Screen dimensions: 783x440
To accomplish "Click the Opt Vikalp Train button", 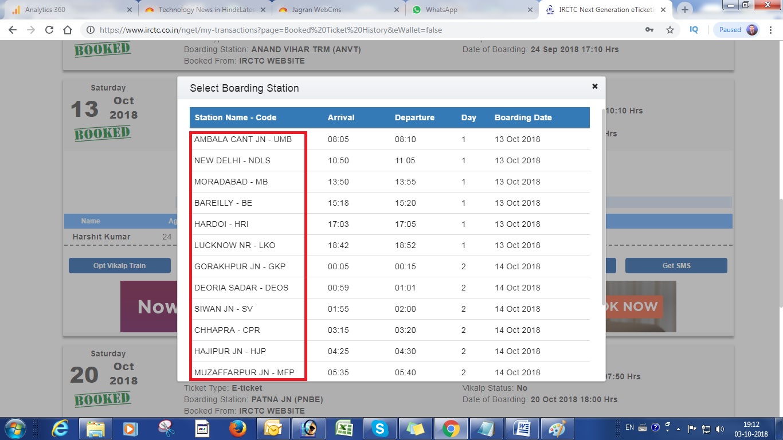I will [x=119, y=266].
